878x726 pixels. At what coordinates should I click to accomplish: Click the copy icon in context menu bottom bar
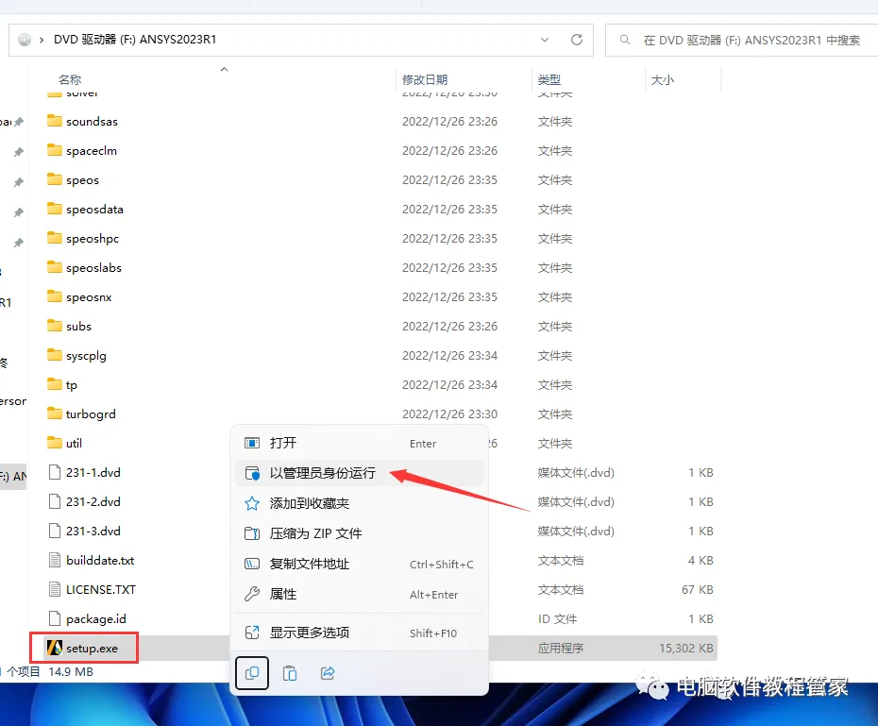pyautogui.click(x=252, y=673)
